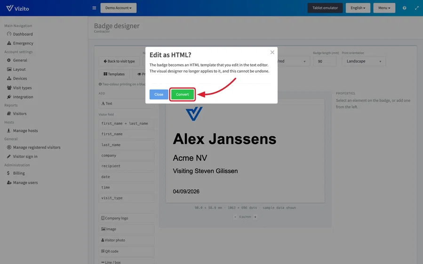
Task: Click the badge length input field
Action: tap(325, 61)
